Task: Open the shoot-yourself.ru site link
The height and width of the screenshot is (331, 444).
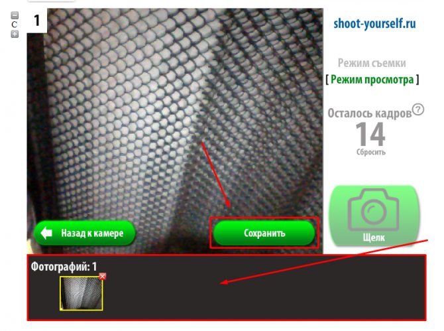Action: point(374,23)
